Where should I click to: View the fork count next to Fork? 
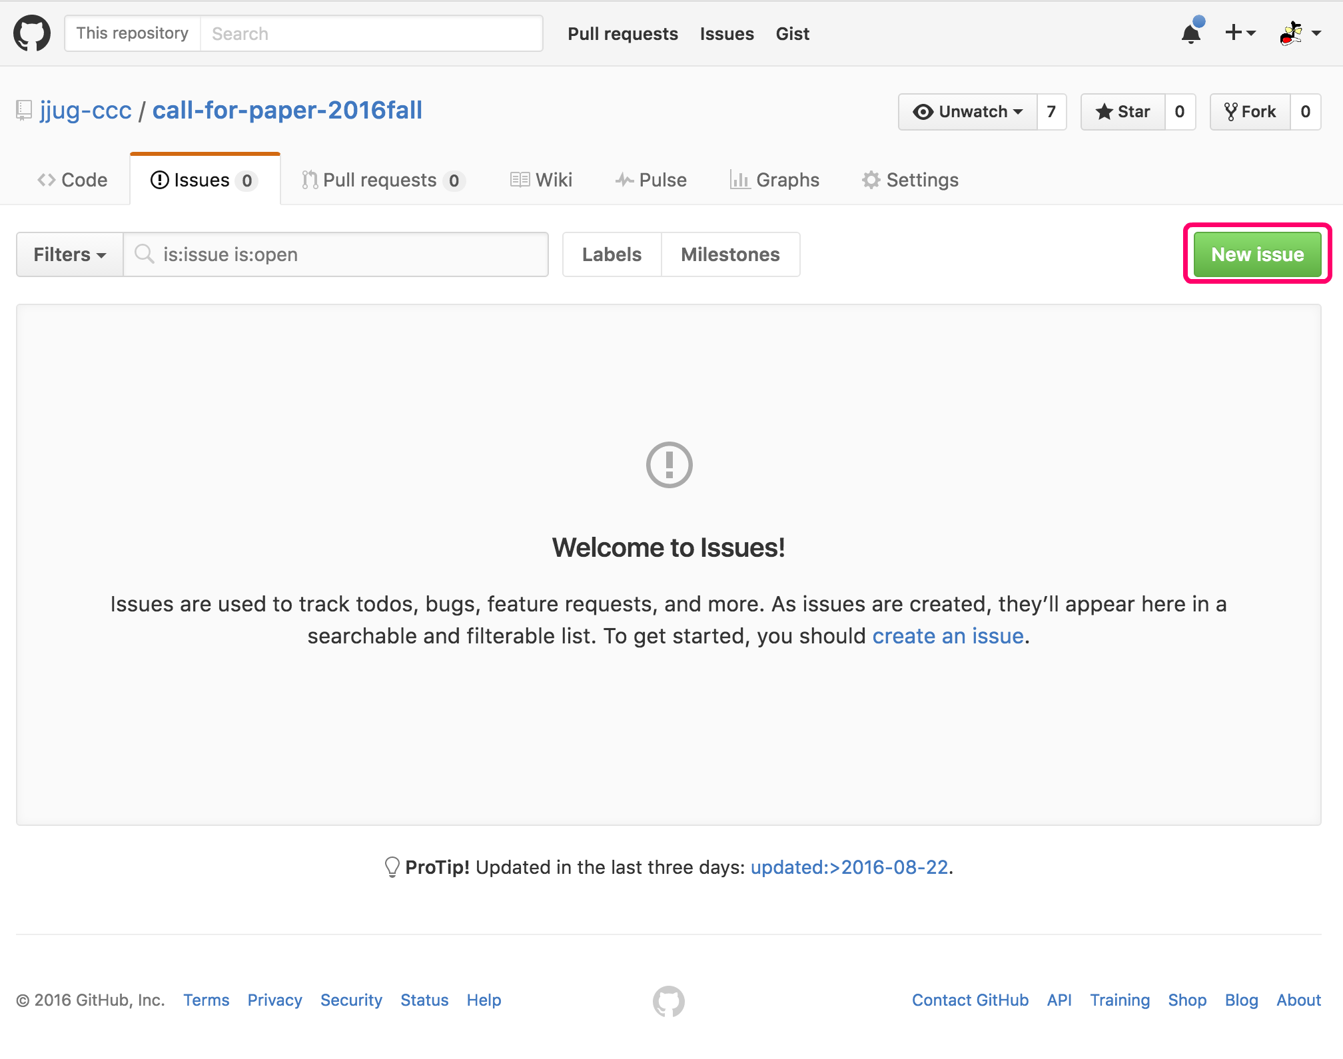[1306, 111]
